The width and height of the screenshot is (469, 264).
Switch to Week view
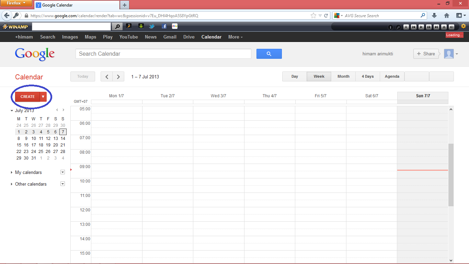[319, 76]
